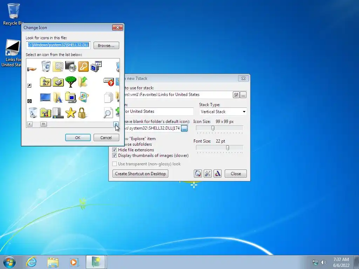Click the SHELL32.DLL|174 icon path field
This screenshot has width=359, height=269.
tap(152, 128)
